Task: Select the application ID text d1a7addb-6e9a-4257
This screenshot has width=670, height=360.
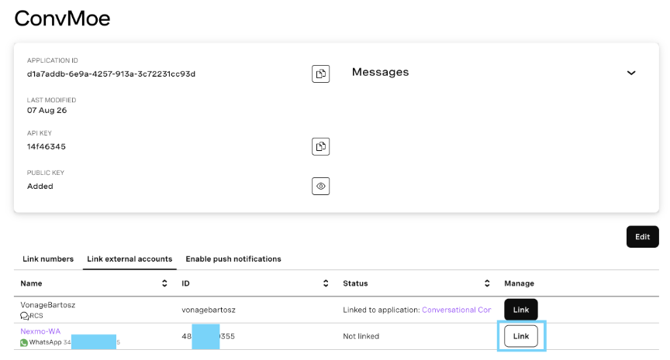Action: [111, 74]
